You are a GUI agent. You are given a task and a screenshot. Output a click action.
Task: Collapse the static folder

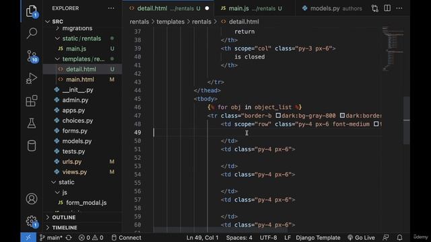point(54,182)
